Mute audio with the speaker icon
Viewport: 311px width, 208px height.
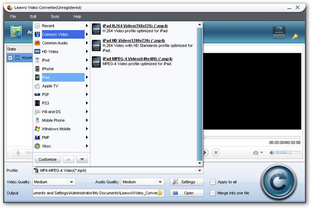coord(272,153)
